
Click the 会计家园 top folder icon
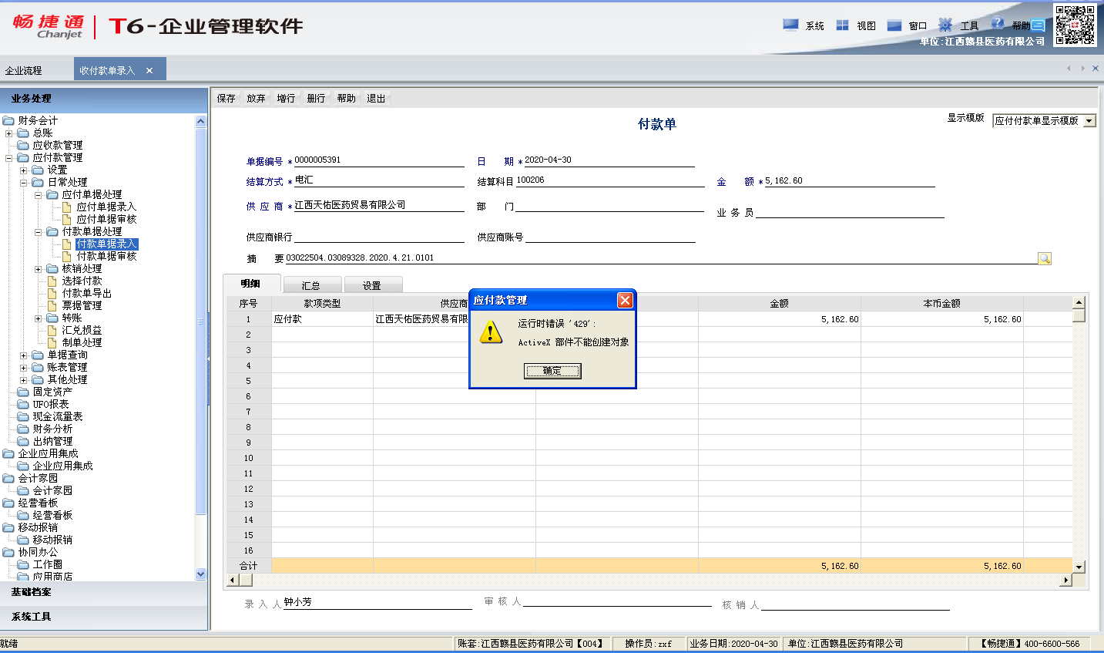(x=8, y=478)
